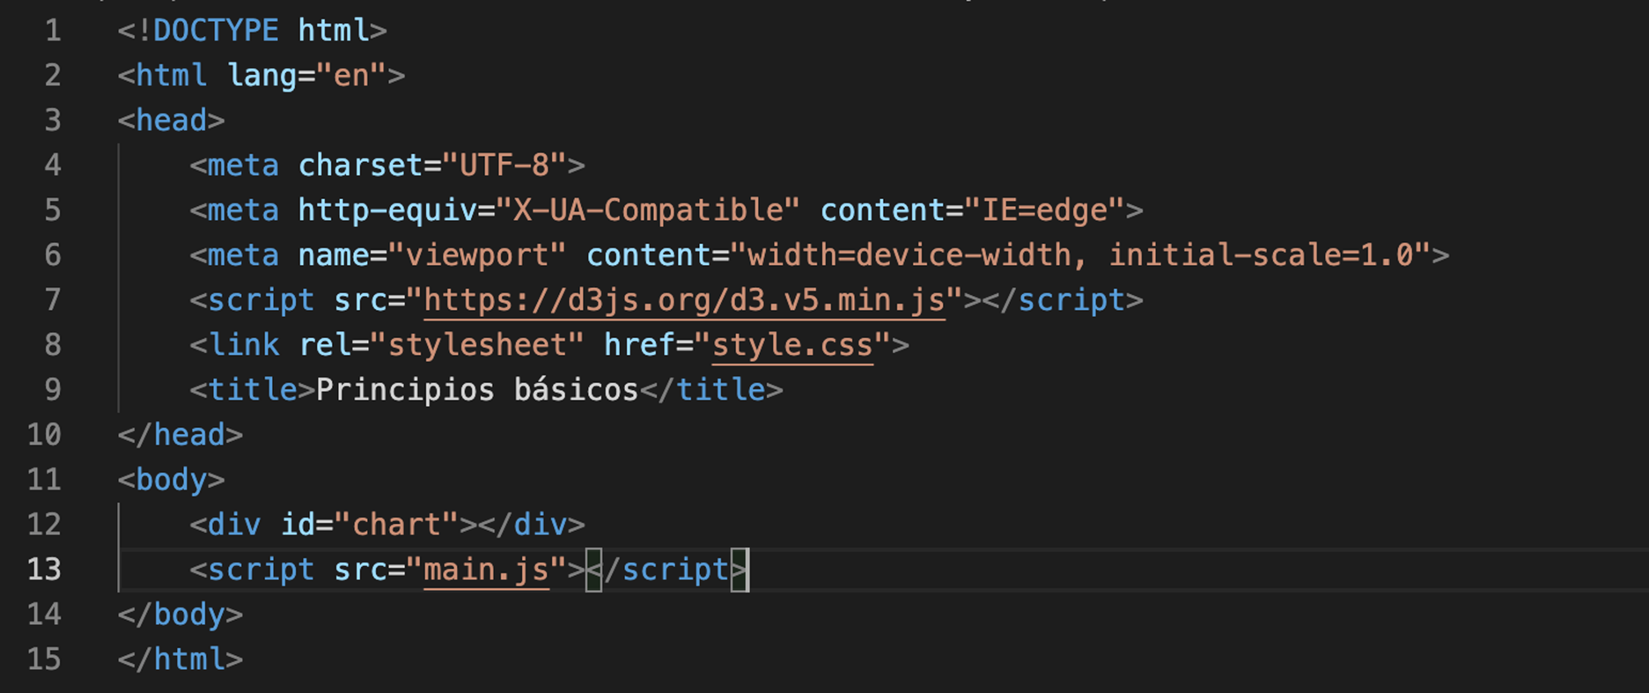1649x693 pixels.
Task: Select line number 13 in the gutter
Action: (44, 570)
